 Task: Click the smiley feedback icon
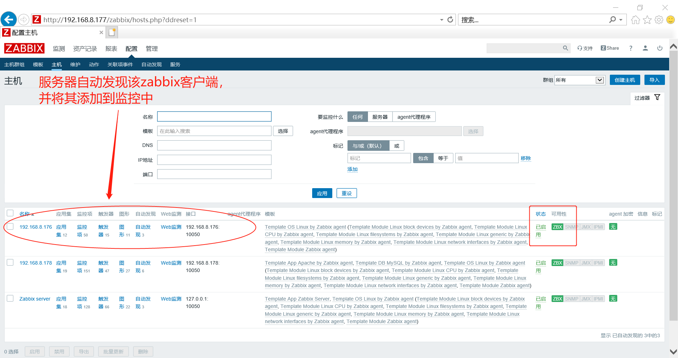671,20
